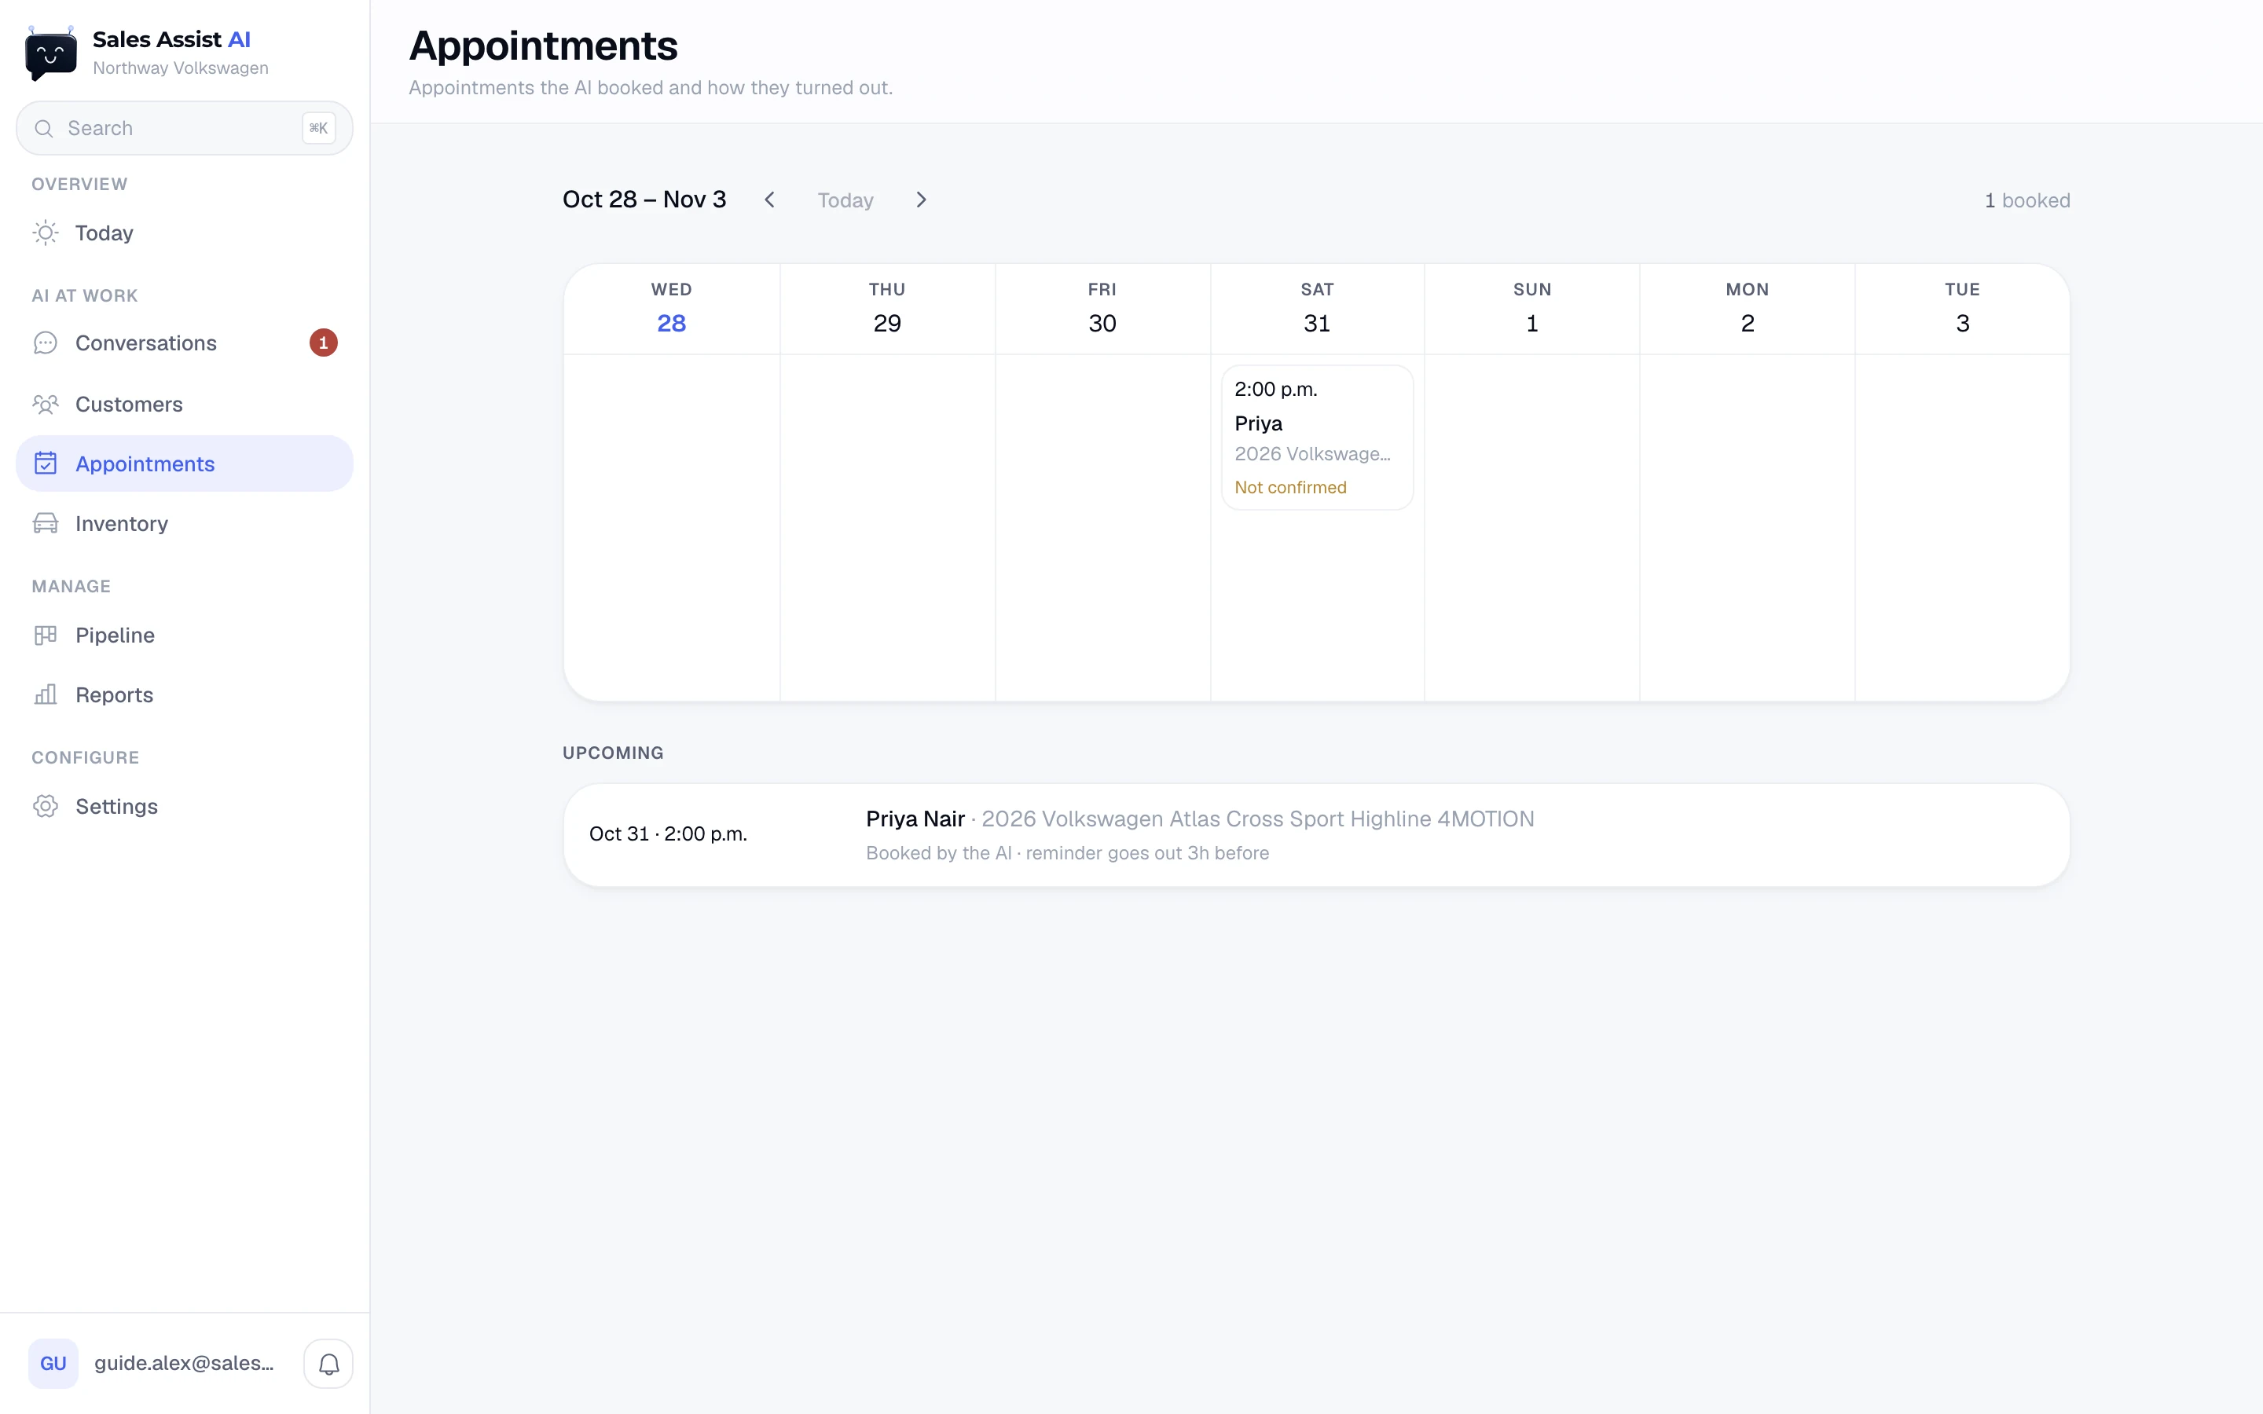The height and width of the screenshot is (1414, 2263).
Task: Click the guide.alex@sales... account email
Action: click(x=184, y=1364)
